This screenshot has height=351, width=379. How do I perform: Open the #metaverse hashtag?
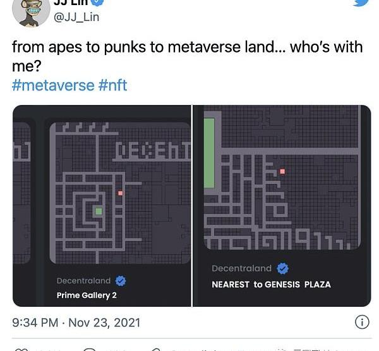[x=52, y=85]
